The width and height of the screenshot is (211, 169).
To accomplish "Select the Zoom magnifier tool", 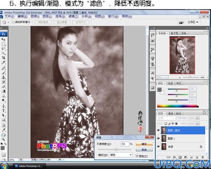I will click(4, 139).
